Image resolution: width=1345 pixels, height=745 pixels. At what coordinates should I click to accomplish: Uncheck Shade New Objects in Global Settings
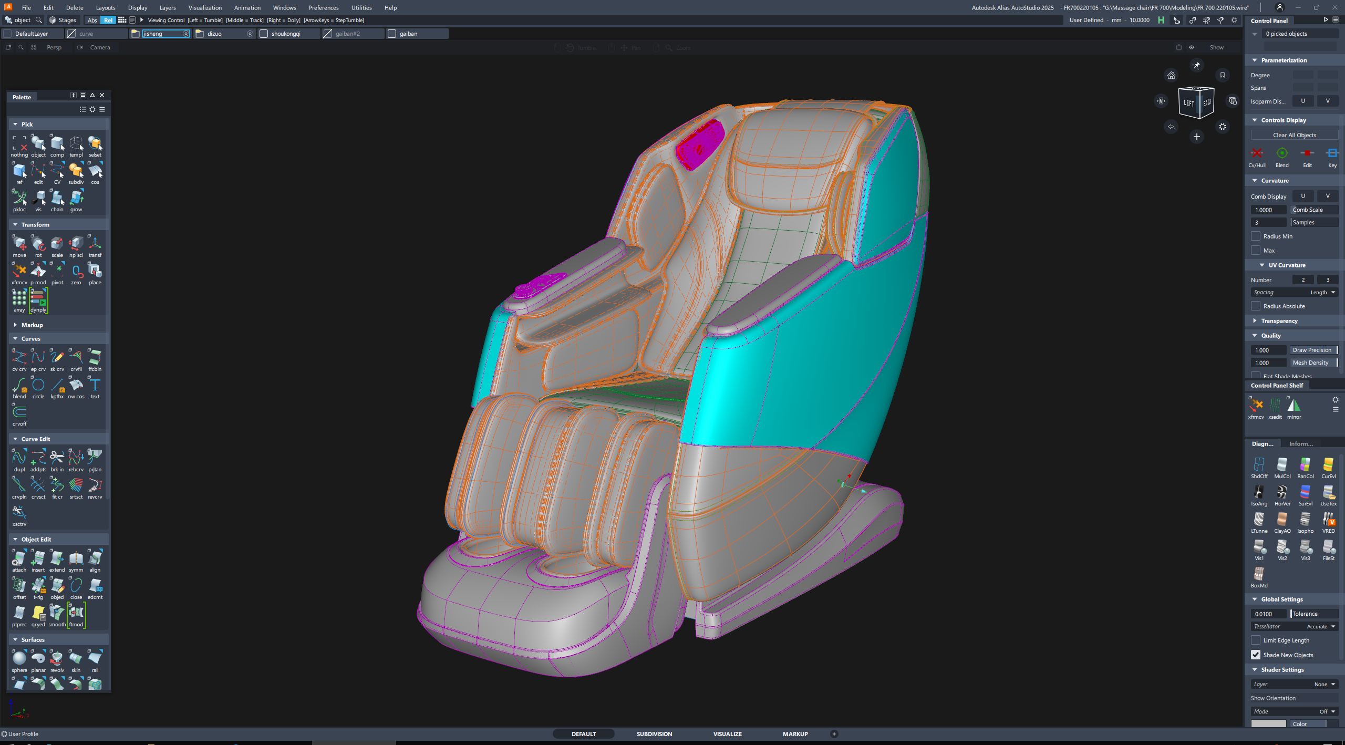[1256, 655]
